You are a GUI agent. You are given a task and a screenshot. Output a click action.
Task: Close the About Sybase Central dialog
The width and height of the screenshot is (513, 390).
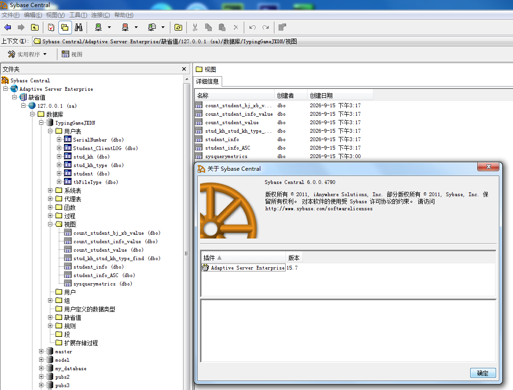click(x=488, y=167)
